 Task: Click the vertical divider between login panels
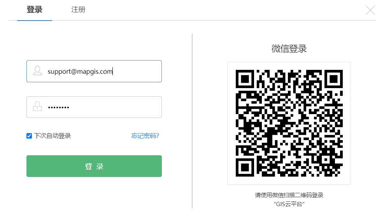(x=192, y=121)
